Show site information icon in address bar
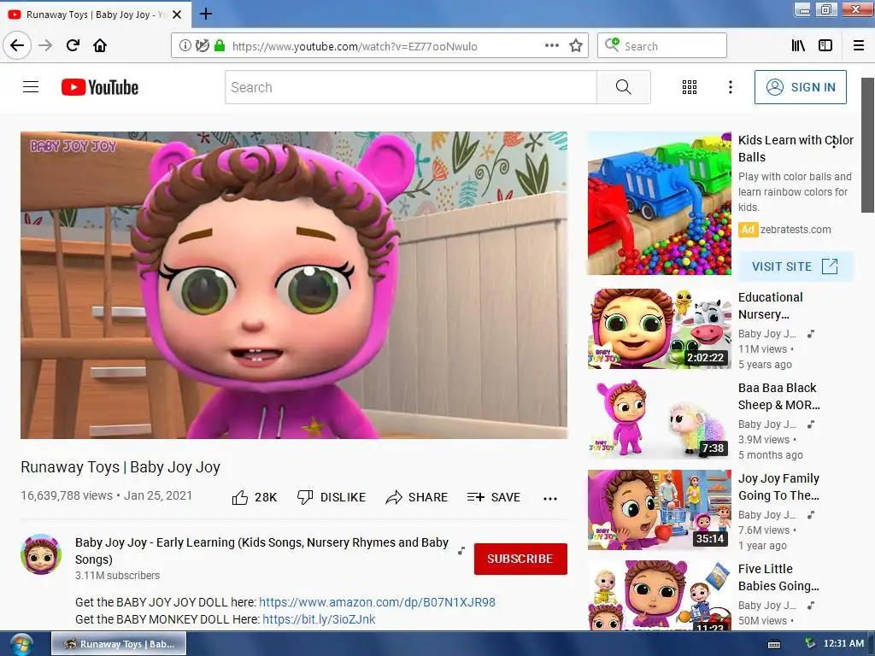The width and height of the screenshot is (875, 656). tap(185, 46)
